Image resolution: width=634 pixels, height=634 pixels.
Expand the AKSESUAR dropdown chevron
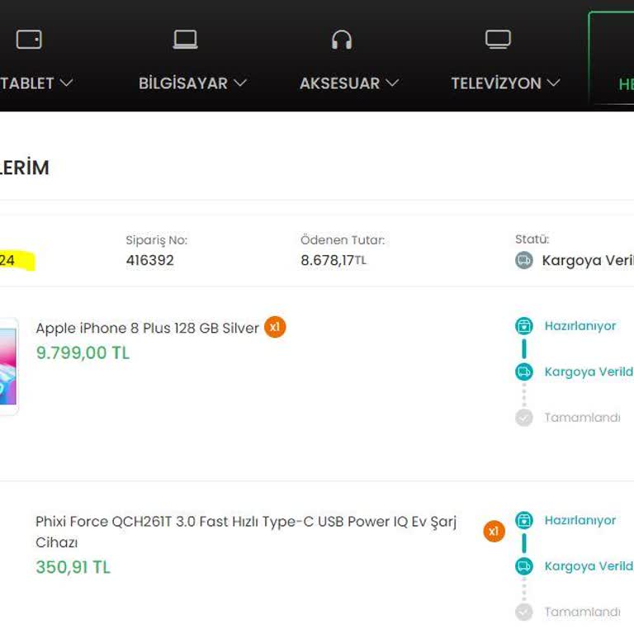click(392, 83)
